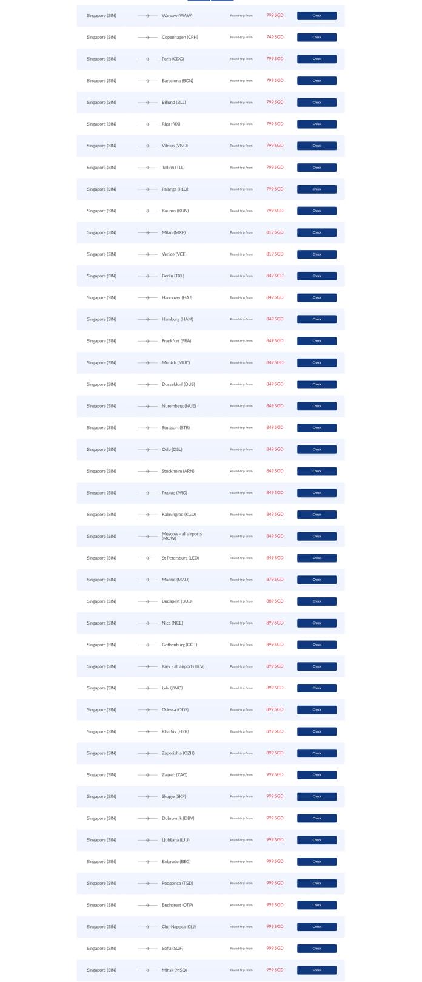
Task: Click the Check button for Sofia (SOF)
Action: tap(316, 949)
